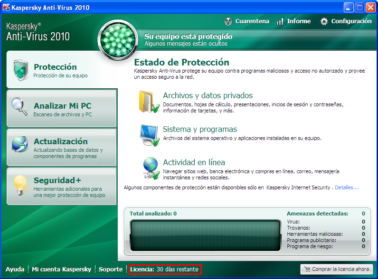Click Licencia: 30 días restante link

(165, 269)
